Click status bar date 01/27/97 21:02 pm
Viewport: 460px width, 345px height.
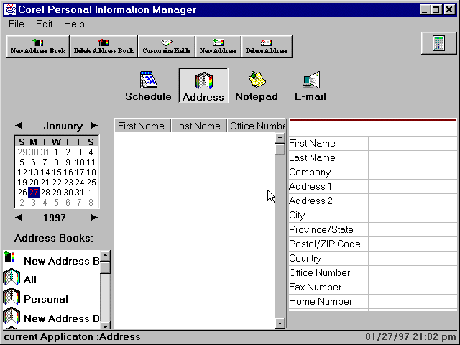(x=410, y=336)
